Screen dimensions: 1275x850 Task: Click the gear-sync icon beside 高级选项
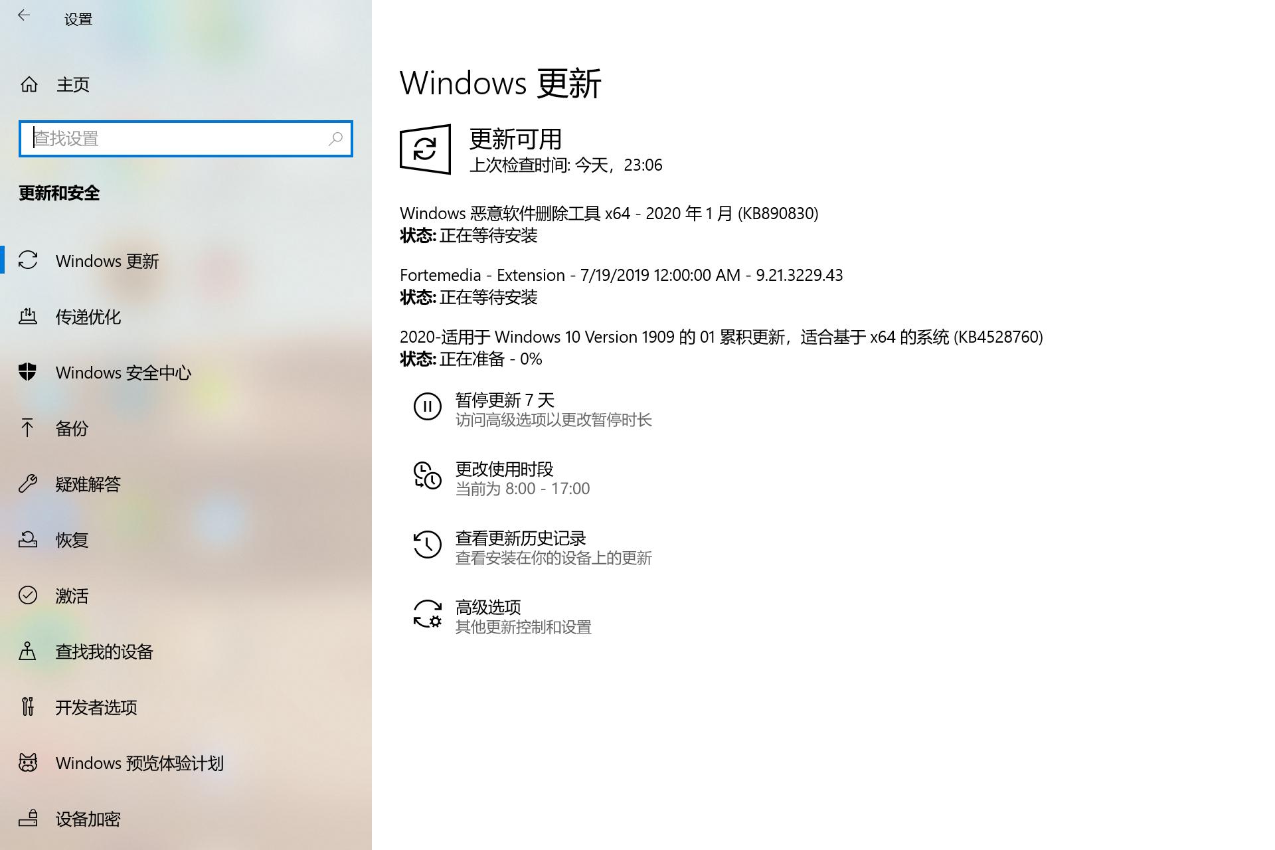pos(427,614)
